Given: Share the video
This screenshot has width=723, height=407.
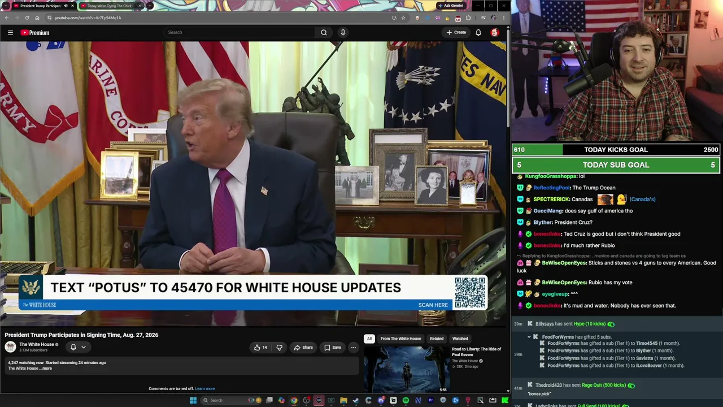Looking at the screenshot, I should click(303, 348).
